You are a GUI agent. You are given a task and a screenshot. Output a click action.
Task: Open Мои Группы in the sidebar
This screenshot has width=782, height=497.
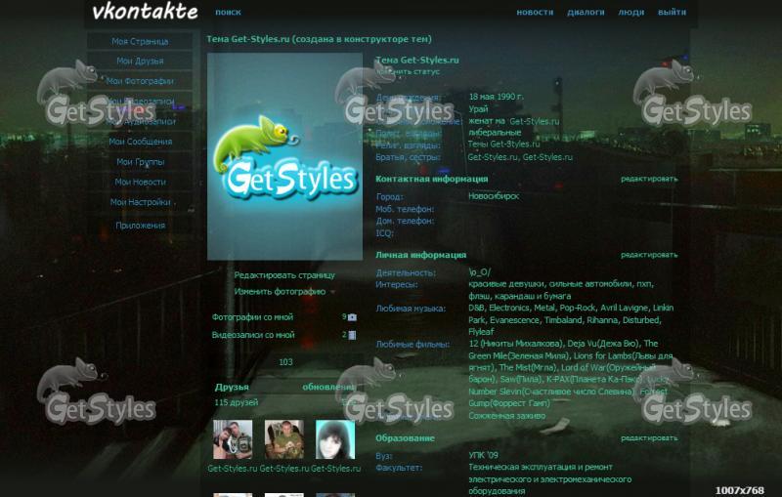click(x=140, y=162)
